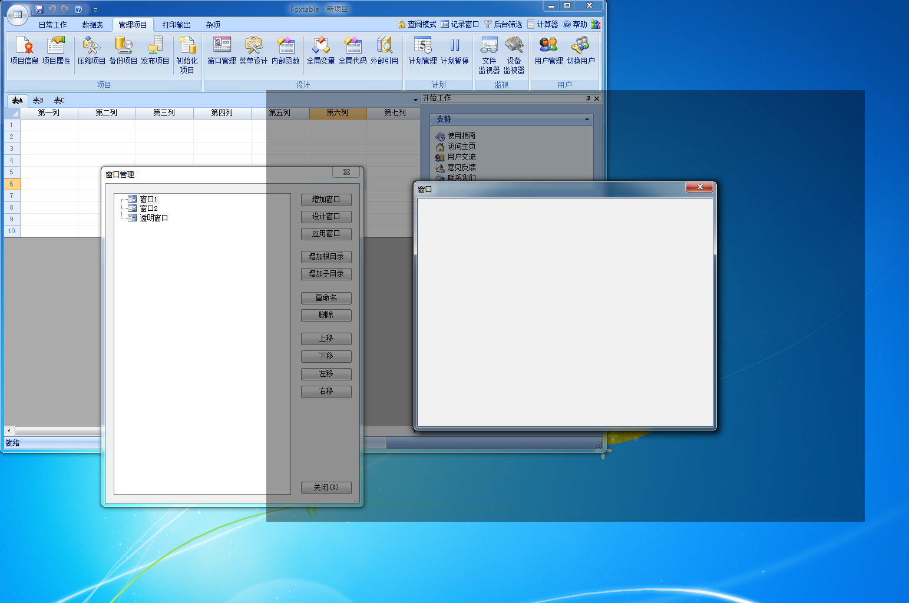Open 文件监视器
Image resolution: width=909 pixels, height=603 pixels.
pyautogui.click(x=489, y=55)
